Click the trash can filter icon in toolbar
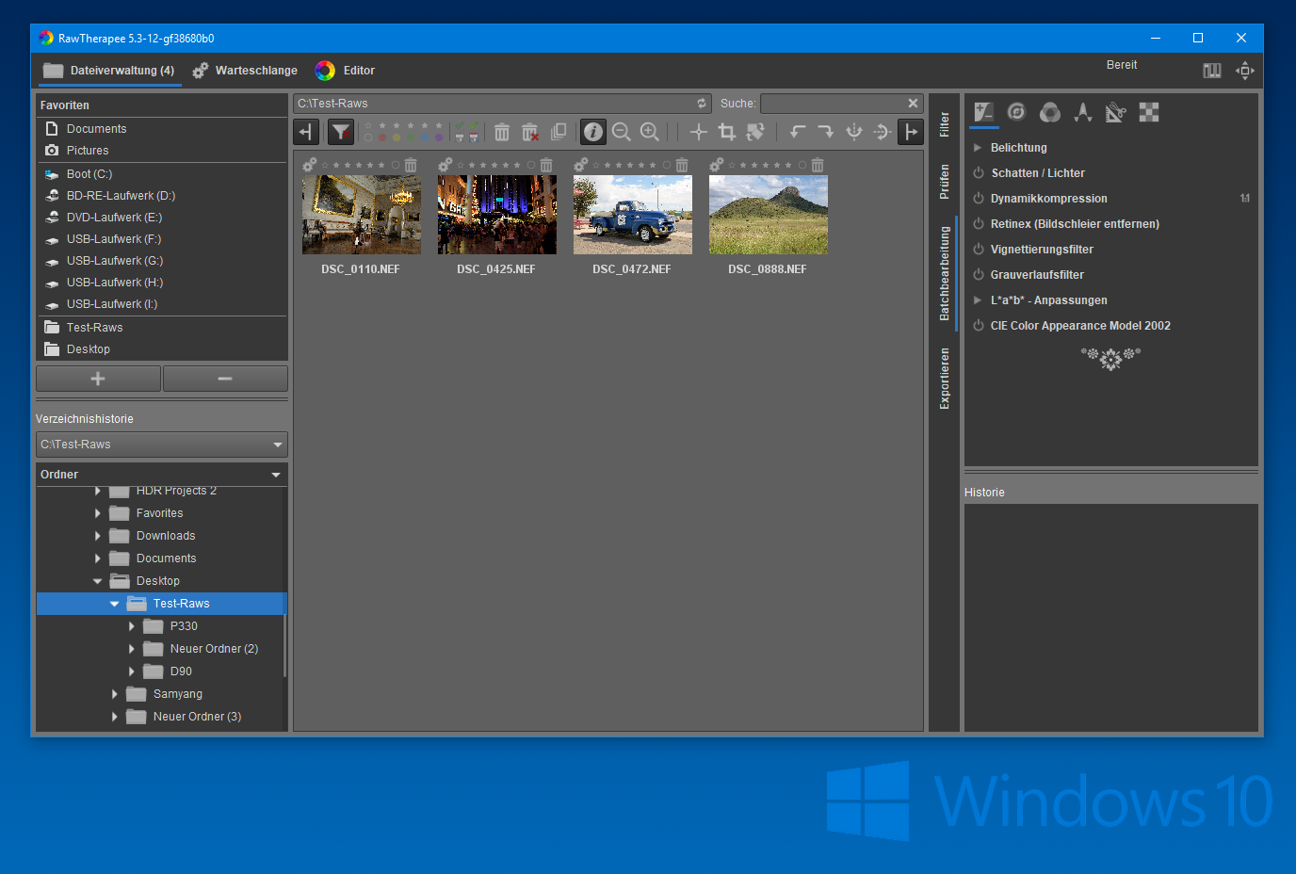The width and height of the screenshot is (1296, 874). pos(502,132)
